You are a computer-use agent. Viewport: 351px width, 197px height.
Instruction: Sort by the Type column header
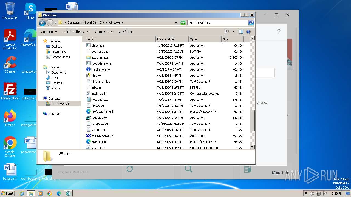pyautogui.click(x=205, y=39)
